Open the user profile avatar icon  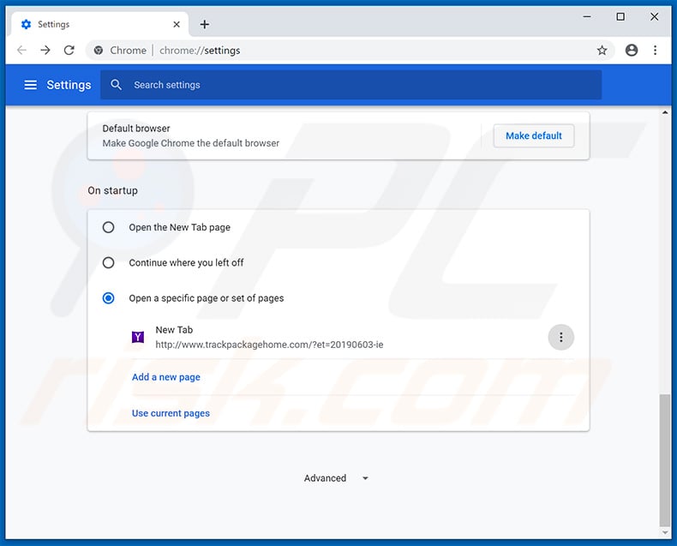point(632,50)
